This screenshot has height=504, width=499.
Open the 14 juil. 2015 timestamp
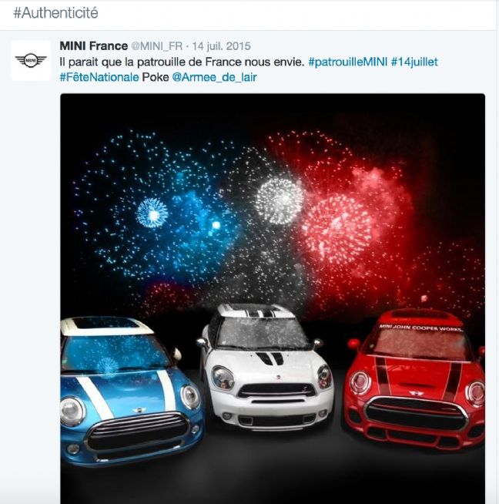coord(221,46)
